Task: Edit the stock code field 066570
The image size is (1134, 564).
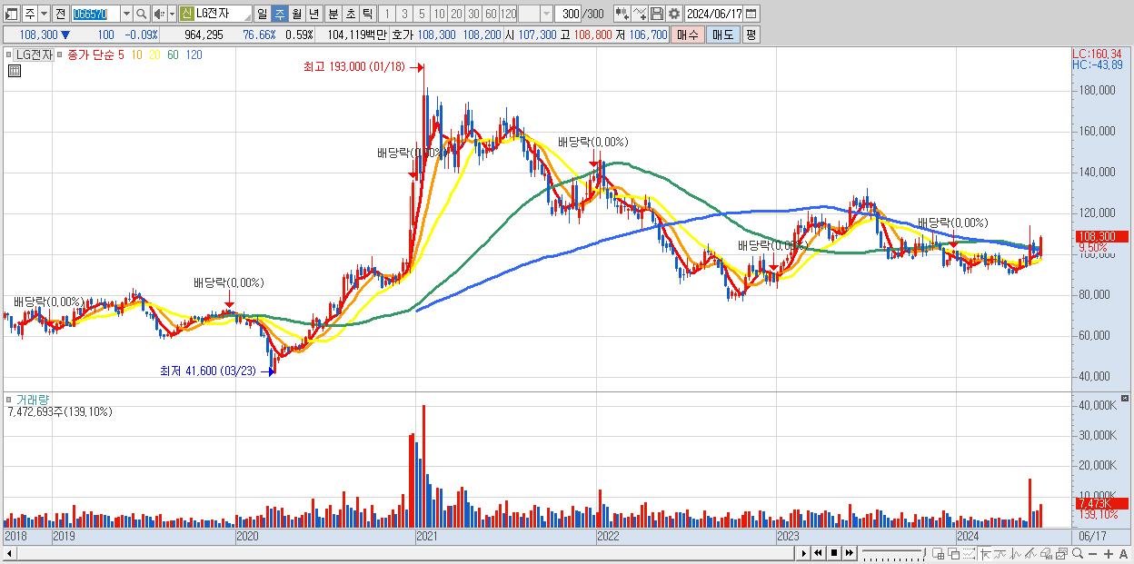Action: click(x=95, y=15)
